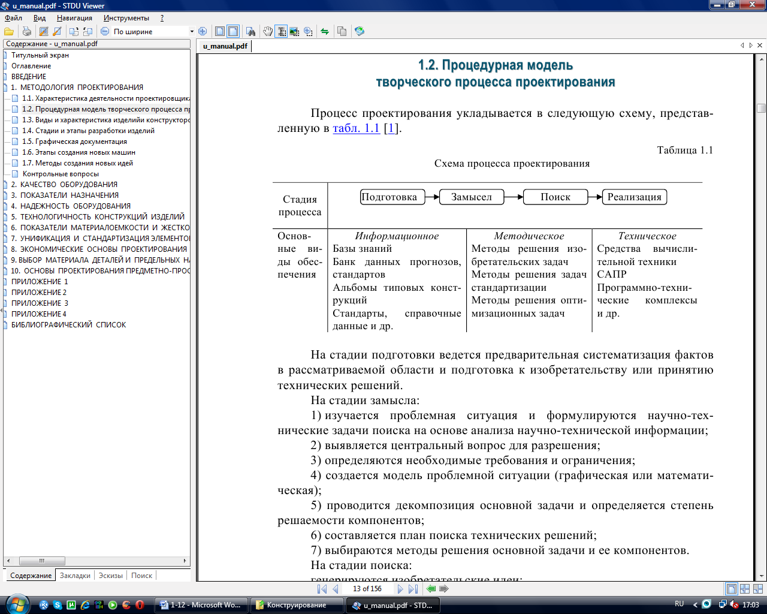Open 'Титульный экран' in the contents
This screenshot has height=614, width=767.
[40, 55]
